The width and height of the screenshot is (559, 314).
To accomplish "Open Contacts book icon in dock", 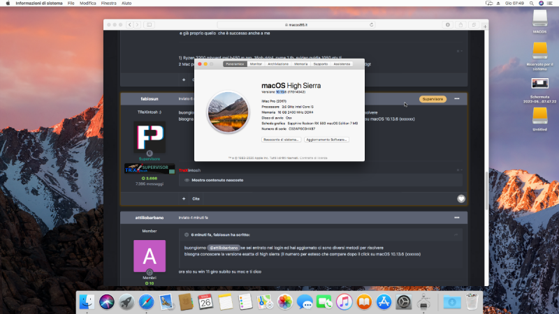I will click(x=186, y=302).
